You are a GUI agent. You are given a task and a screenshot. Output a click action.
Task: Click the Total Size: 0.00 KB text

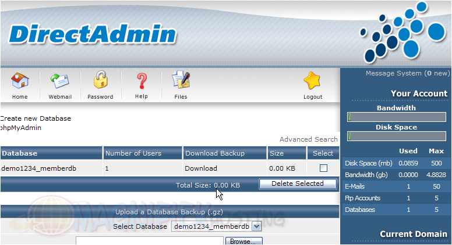[208, 185]
